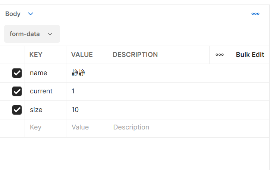Switch to Bulk Edit mode
The width and height of the screenshot is (270, 170).
point(250,55)
